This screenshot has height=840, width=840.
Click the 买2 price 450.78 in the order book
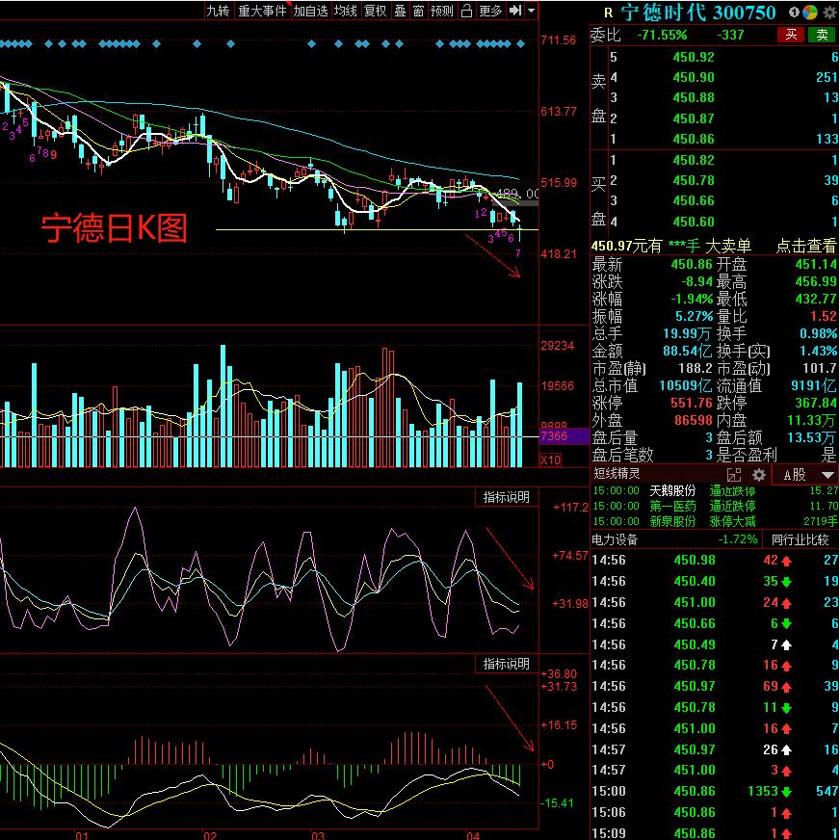tap(694, 180)
